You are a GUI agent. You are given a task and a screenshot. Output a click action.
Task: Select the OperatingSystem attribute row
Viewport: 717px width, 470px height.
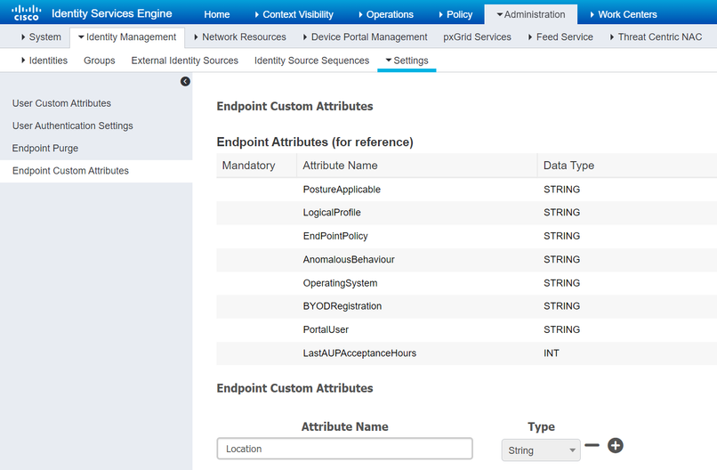[x=466, y=283]
